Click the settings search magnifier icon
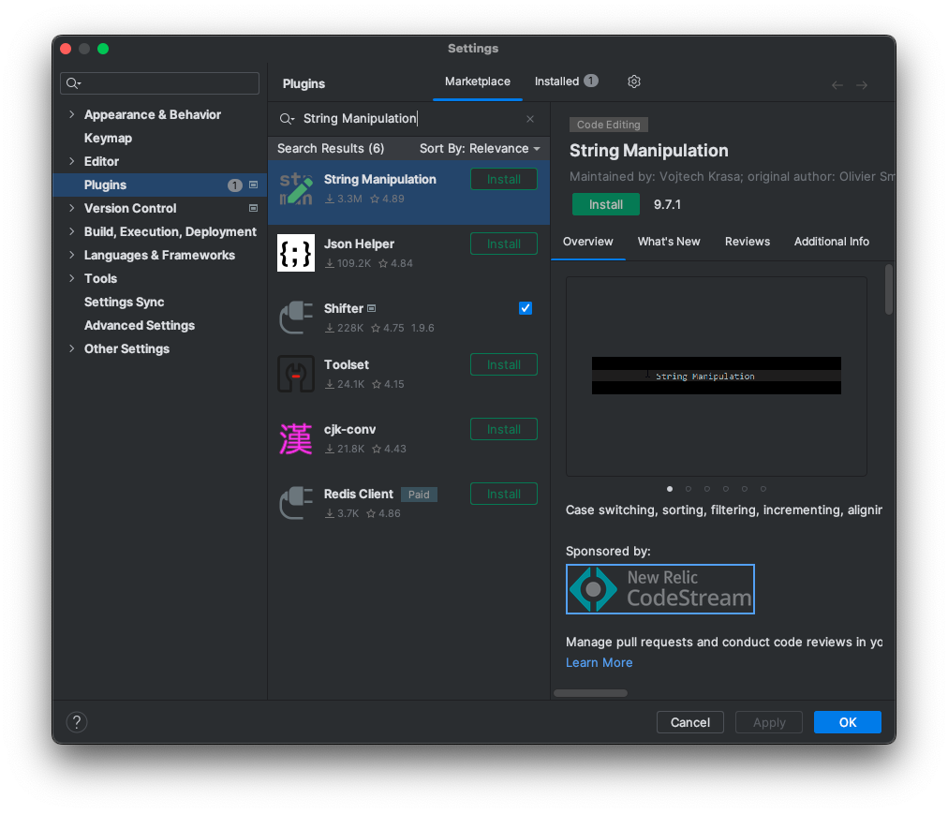Image resolution: width=948 pixels, height=813 pixels. point(73,83)
